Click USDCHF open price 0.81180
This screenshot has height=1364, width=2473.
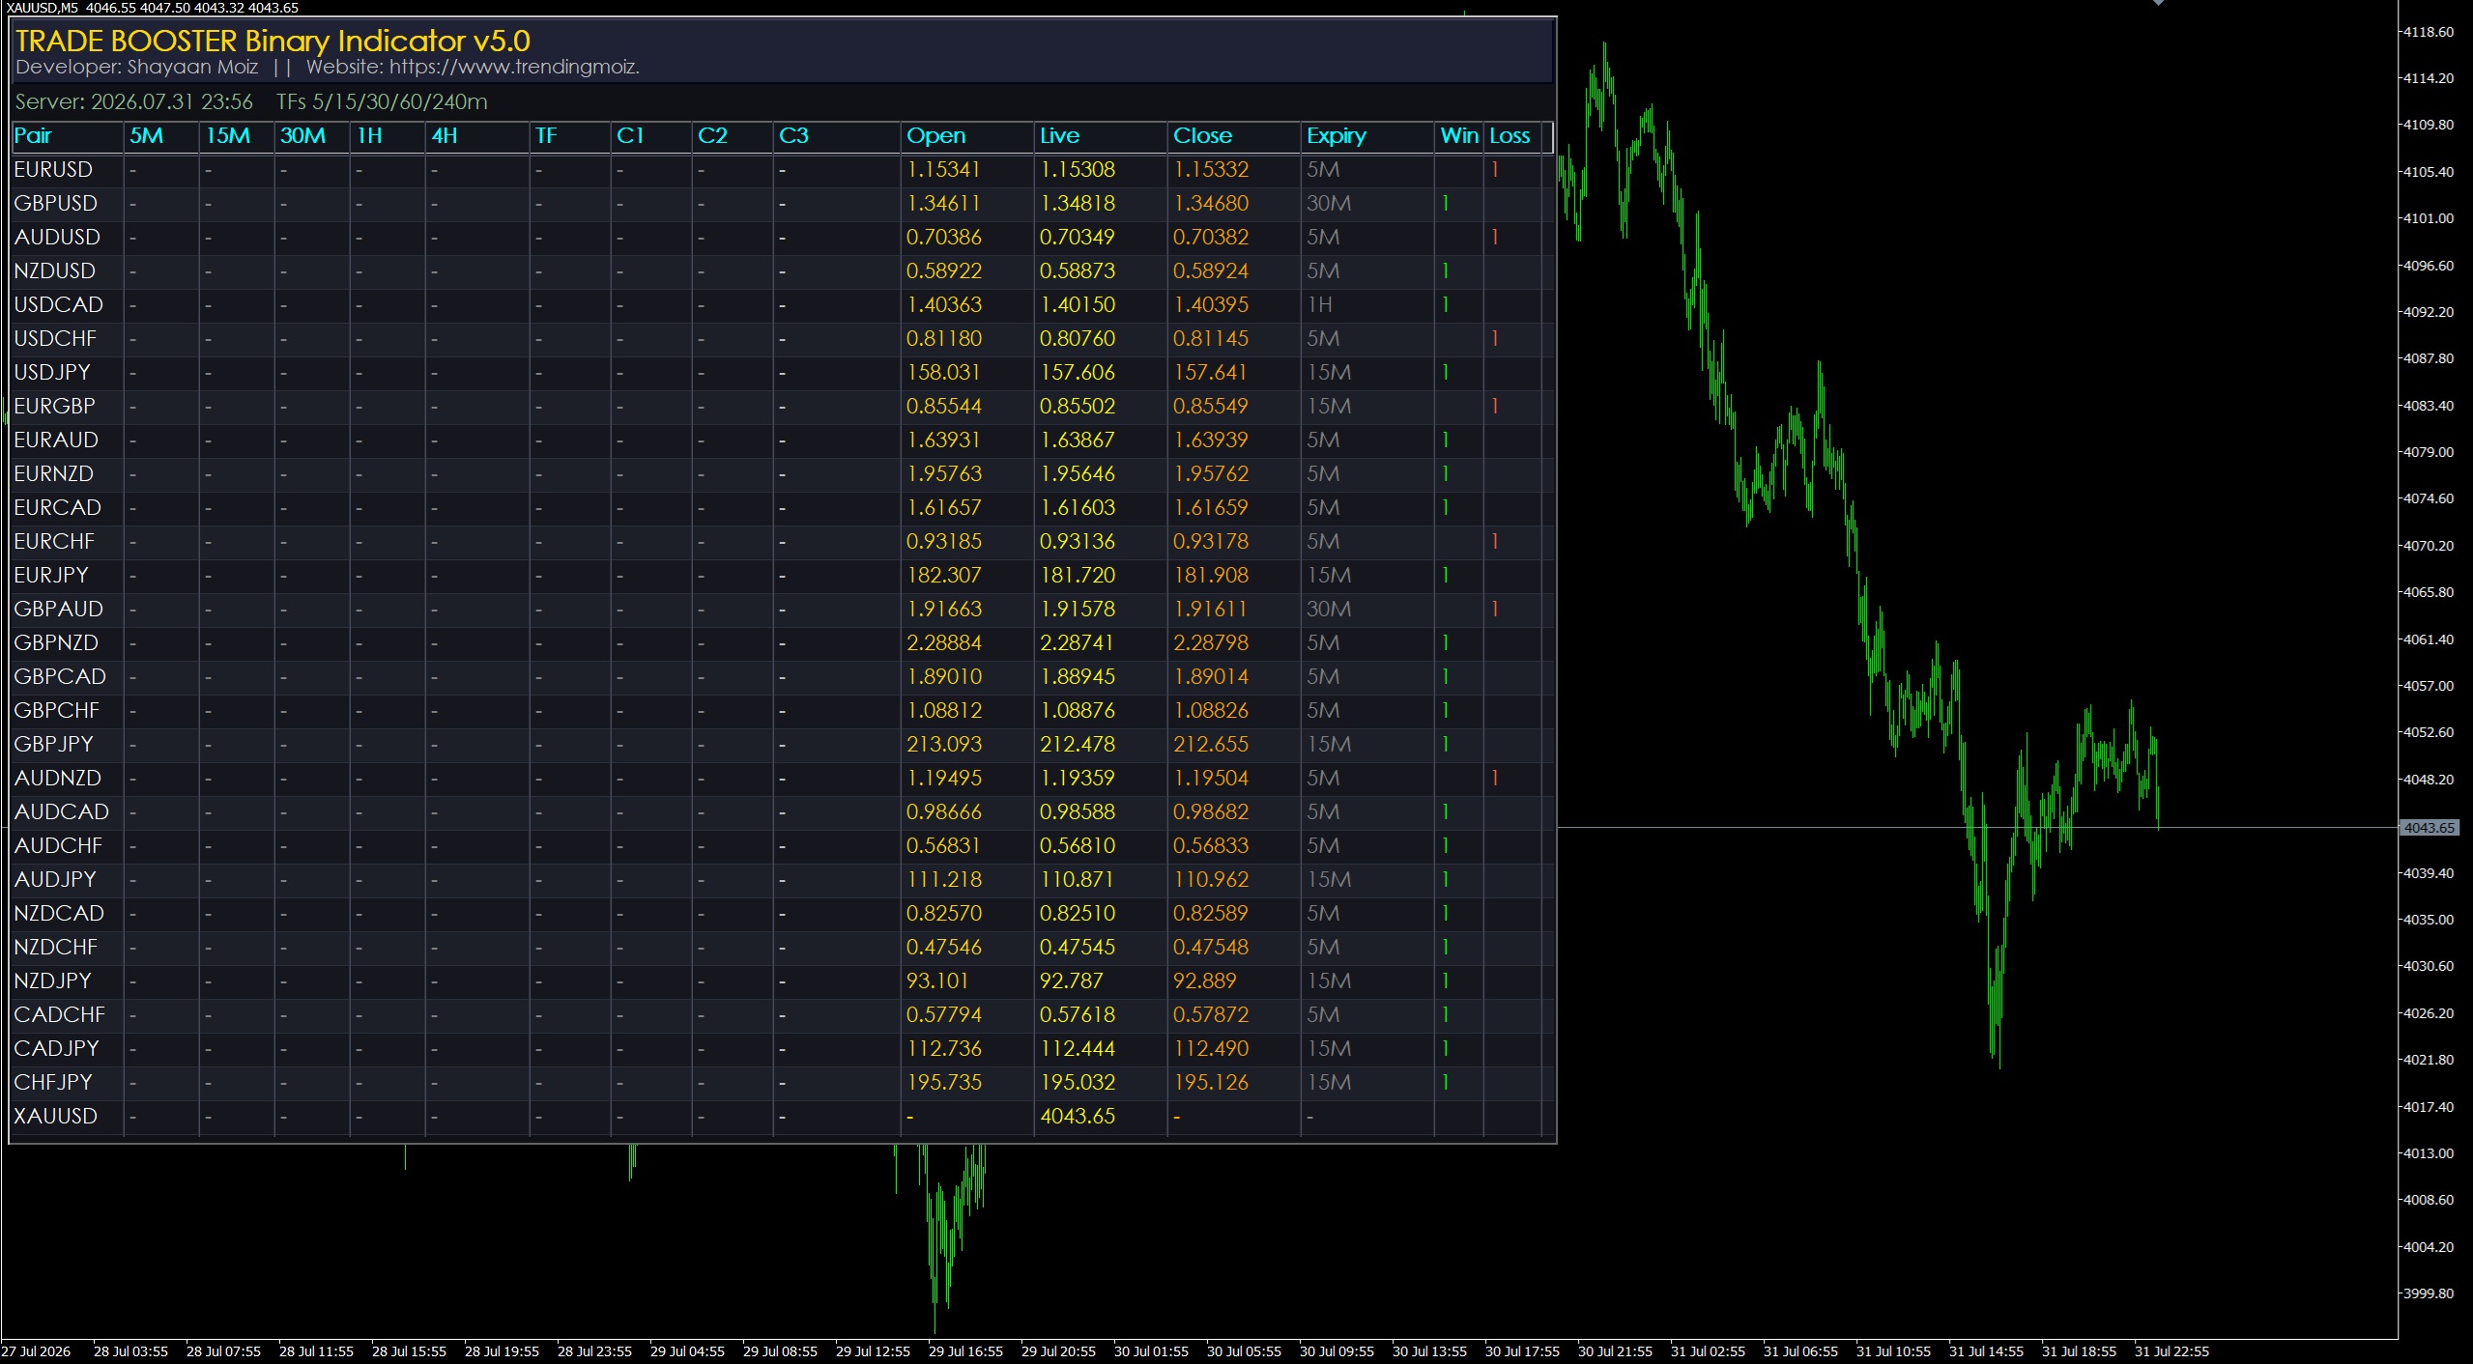[x=943, y=338]
